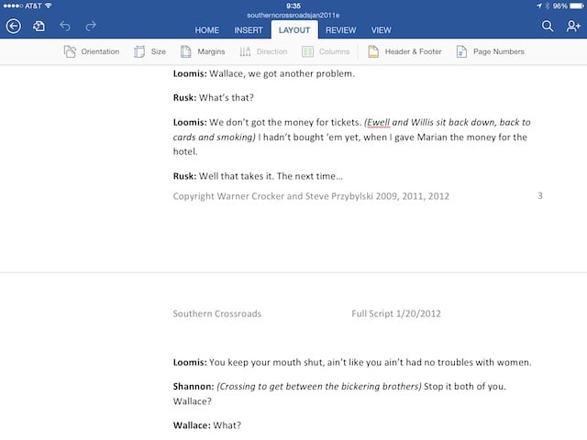
Task: Open the Direction options label
Action: [271, 51]
